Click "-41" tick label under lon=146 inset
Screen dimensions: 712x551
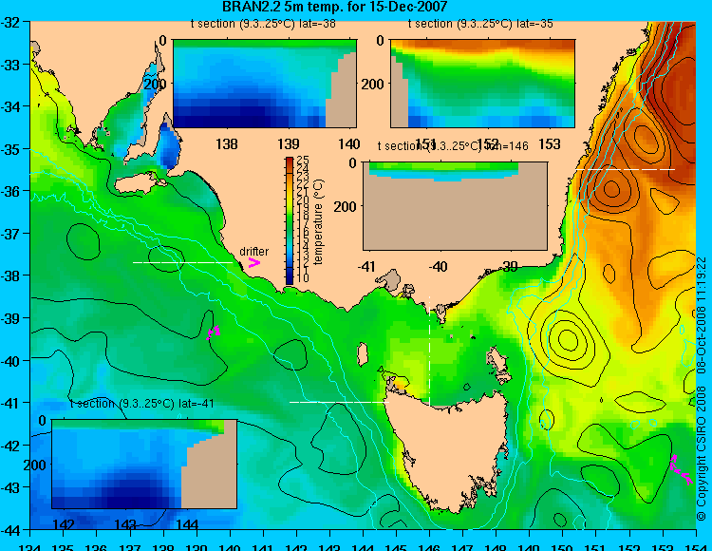click(366, 267)
